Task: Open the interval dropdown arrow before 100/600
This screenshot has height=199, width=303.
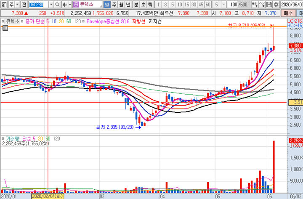Action: [x=223, y=4]
